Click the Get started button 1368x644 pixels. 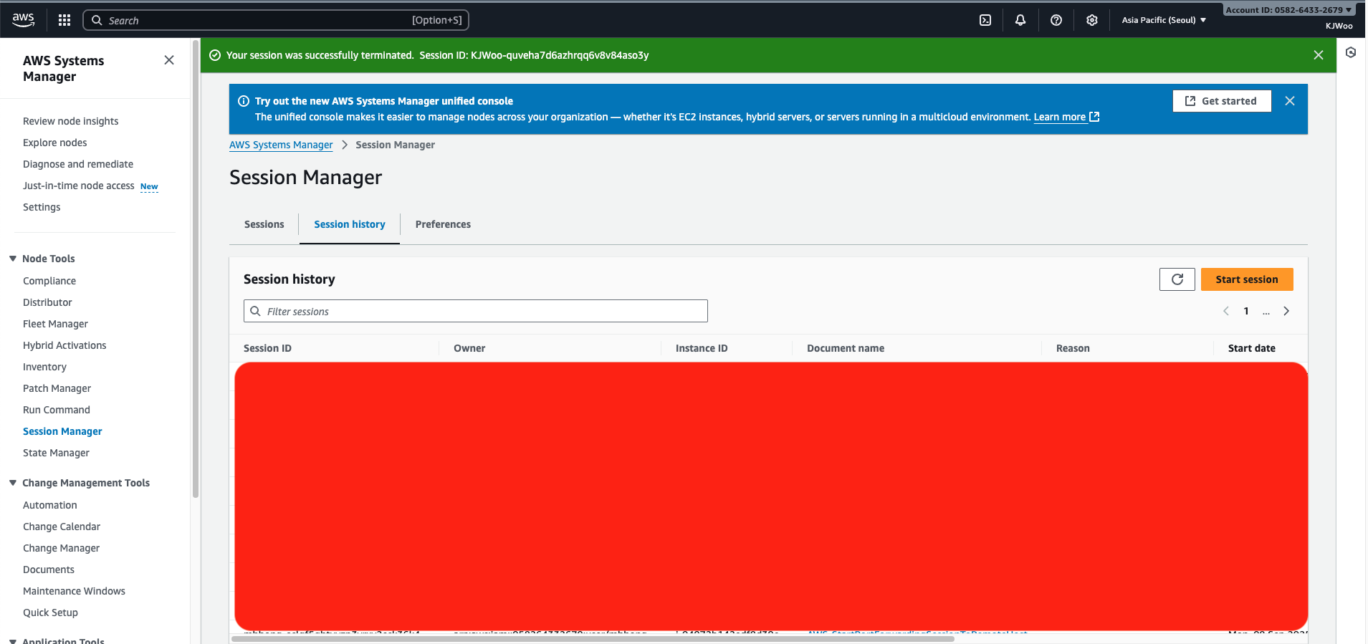[x=1223, y=101]
